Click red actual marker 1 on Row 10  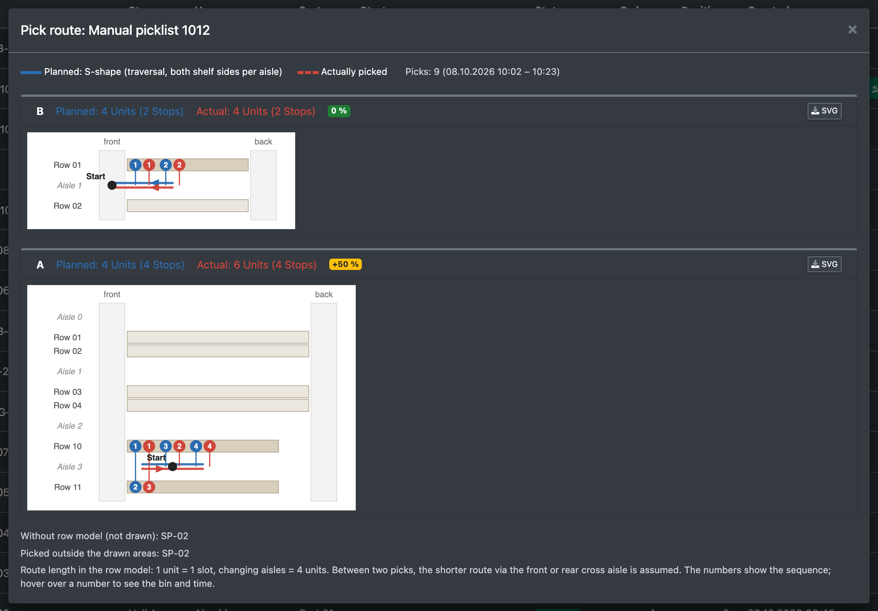(x=149, y=446)
